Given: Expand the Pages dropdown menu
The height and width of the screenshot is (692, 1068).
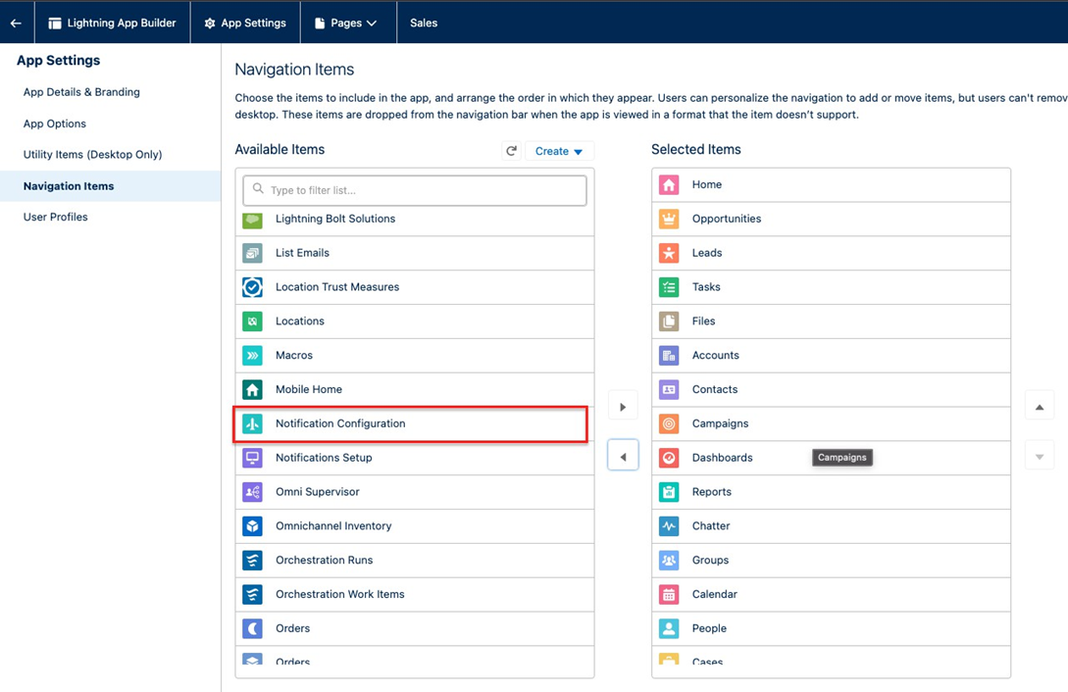Looking at the screenshot, I should pyautogui.click(x=346, y=24).
